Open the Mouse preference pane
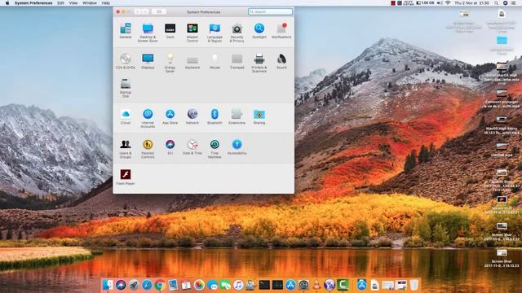 (x=215, y=61)
